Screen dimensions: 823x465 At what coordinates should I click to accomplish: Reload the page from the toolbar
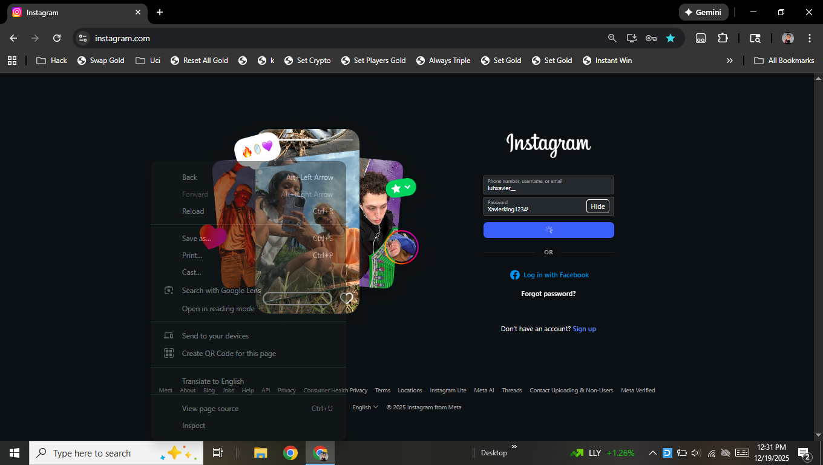coord(57,38)
